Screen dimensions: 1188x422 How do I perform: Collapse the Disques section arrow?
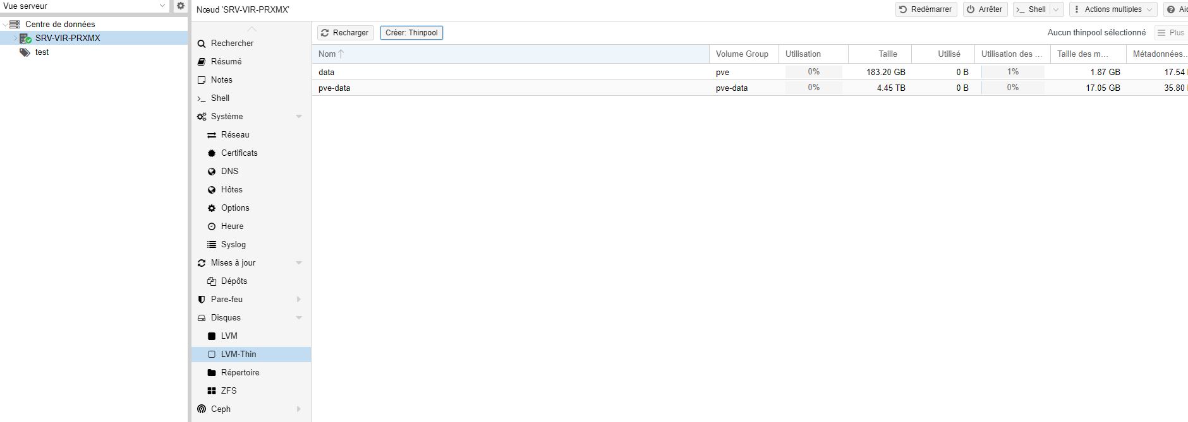[x=299, y=317]
